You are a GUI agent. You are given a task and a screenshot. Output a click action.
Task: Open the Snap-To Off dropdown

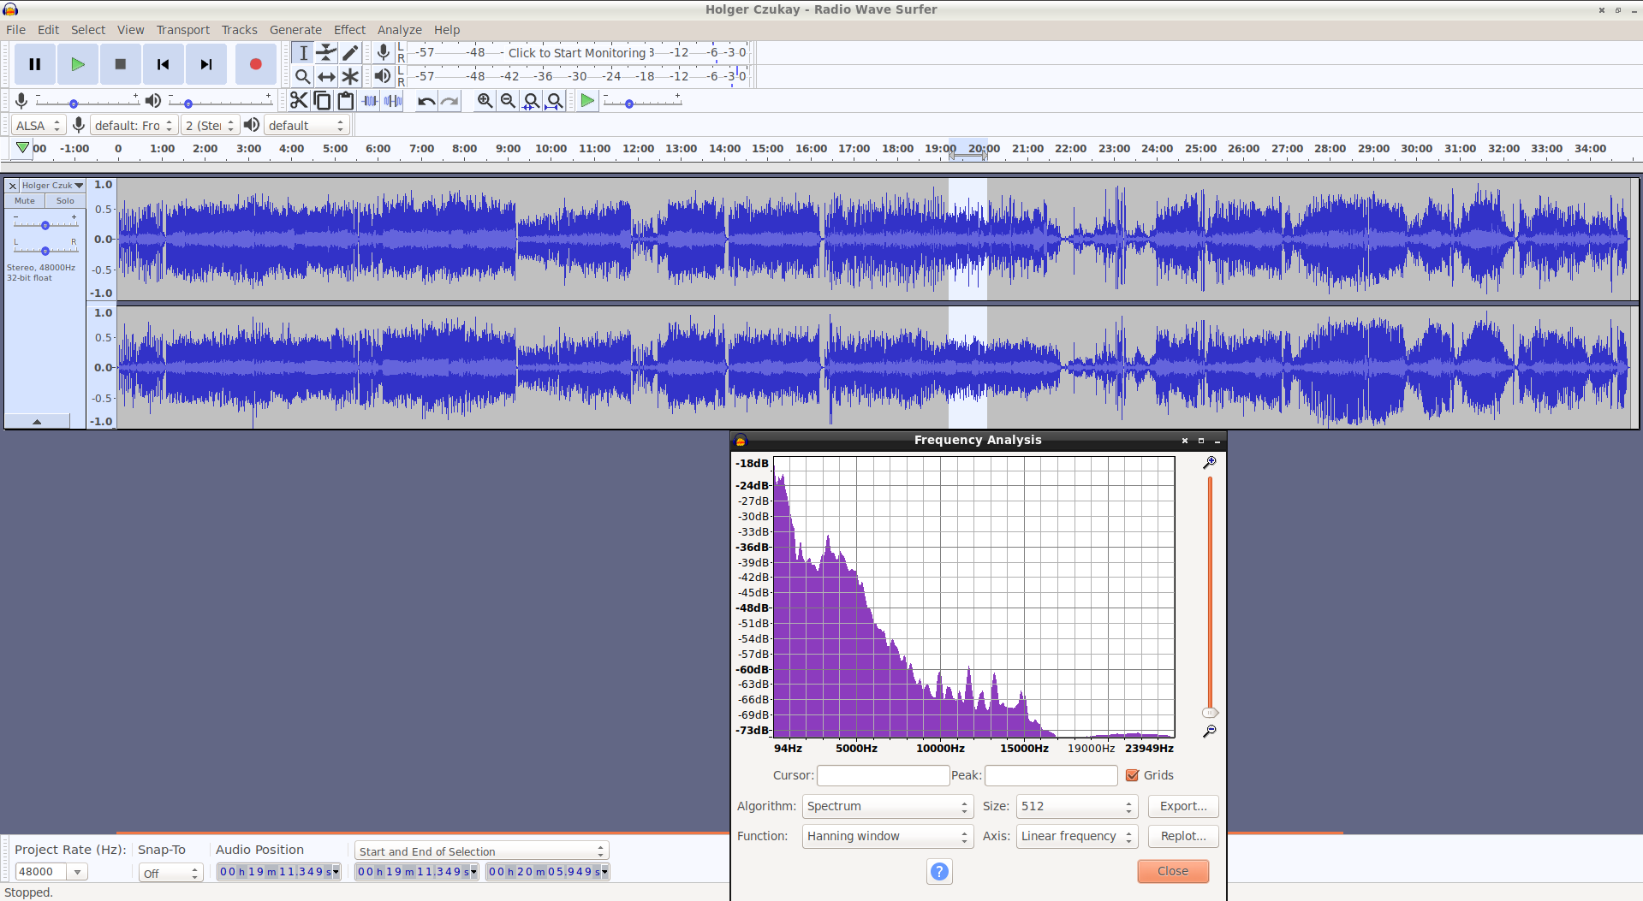170,873
